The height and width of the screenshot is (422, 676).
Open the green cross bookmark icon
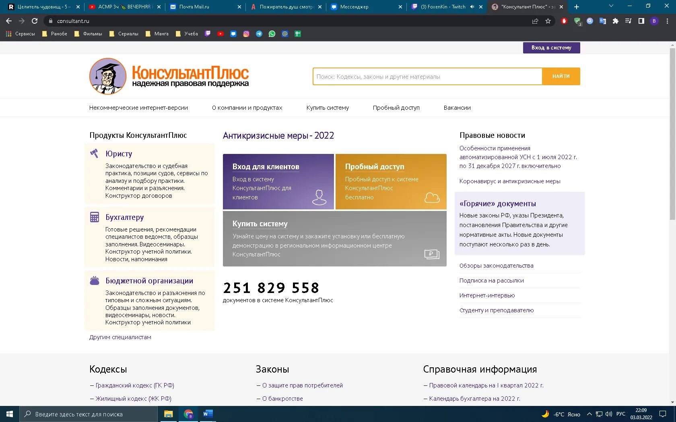point(298,34)
